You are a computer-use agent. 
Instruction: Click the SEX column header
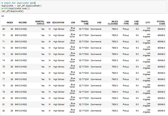pyautogui.click(x=48, y=23)
